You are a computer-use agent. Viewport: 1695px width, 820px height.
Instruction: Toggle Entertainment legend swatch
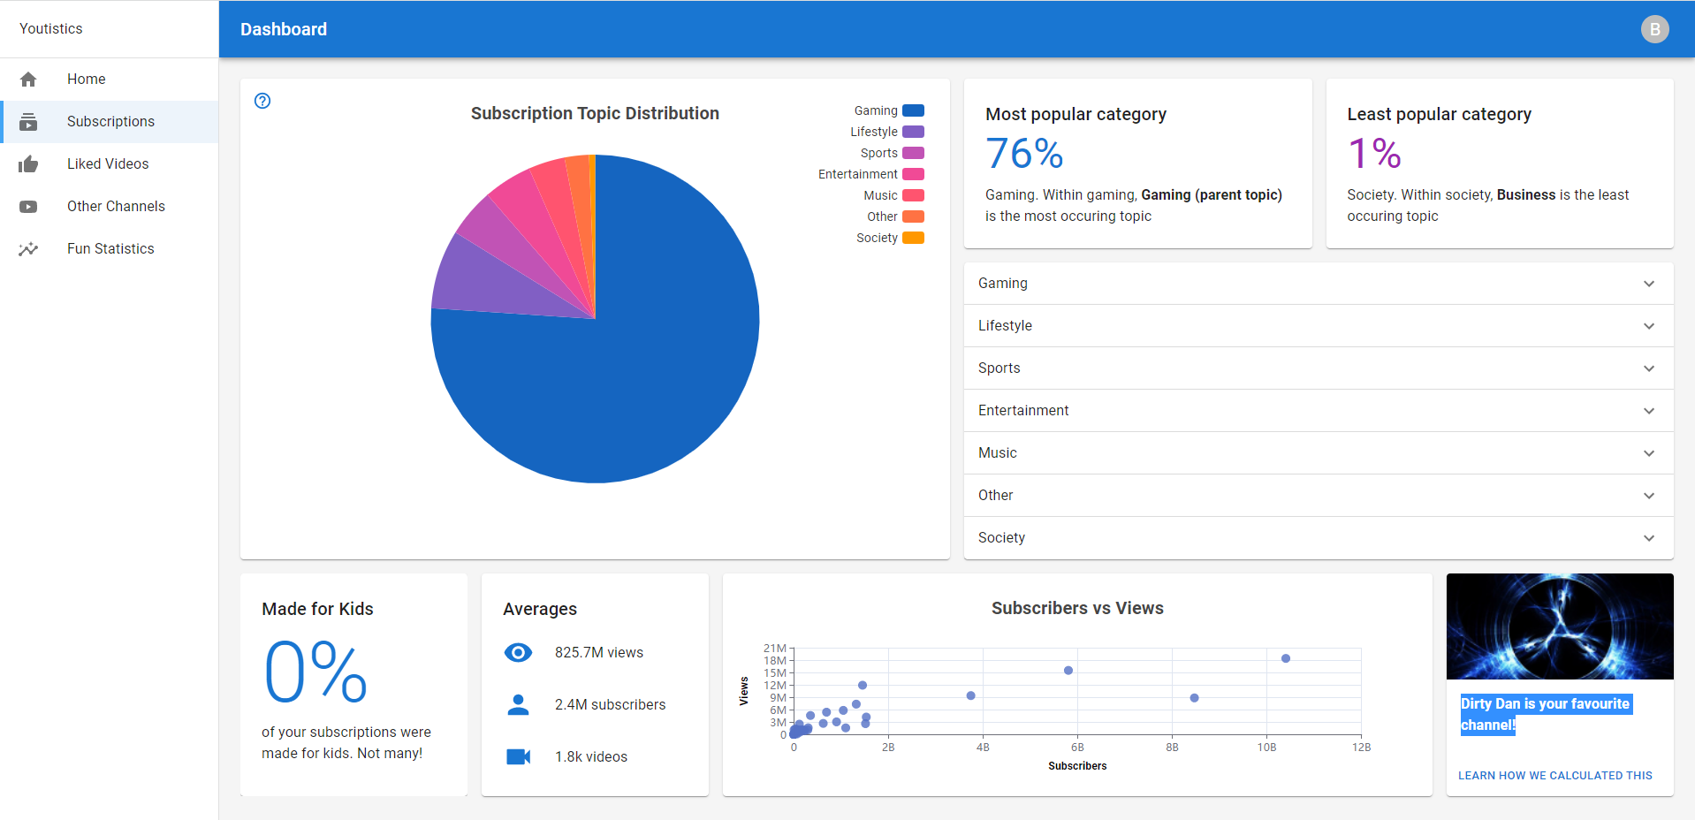coord(913,174)
